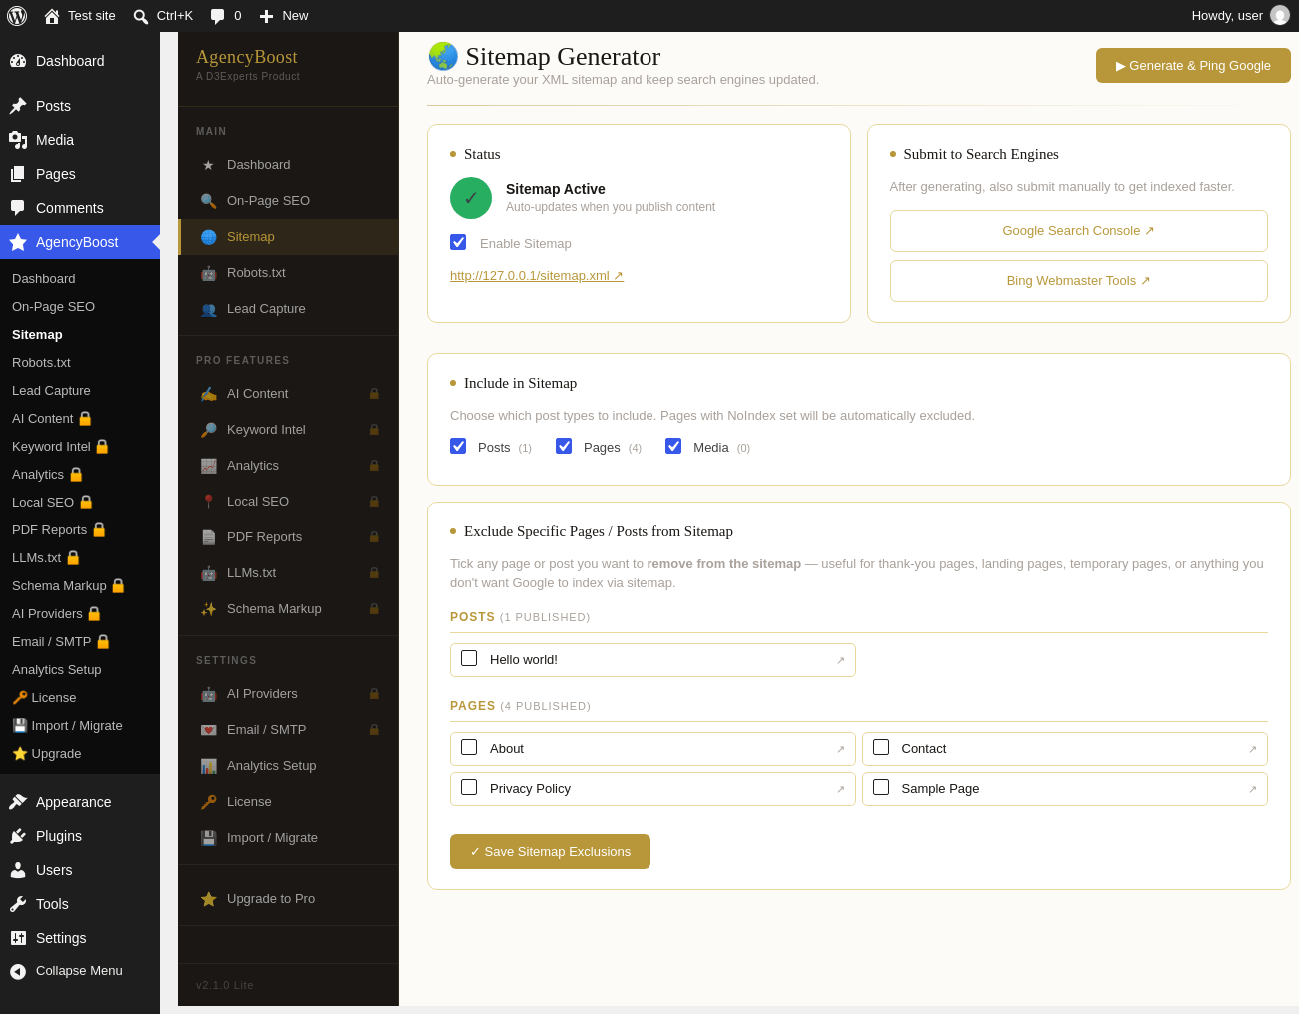
Task: Click the lock icon next to AI Content
Action: pos(374,394)
